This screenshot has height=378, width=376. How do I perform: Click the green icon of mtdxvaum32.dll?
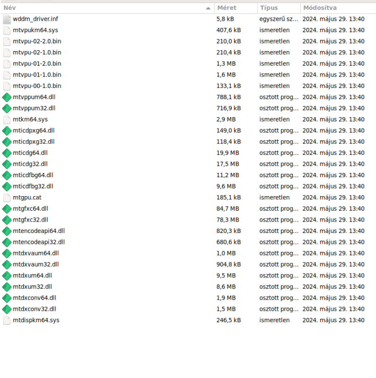7,265
